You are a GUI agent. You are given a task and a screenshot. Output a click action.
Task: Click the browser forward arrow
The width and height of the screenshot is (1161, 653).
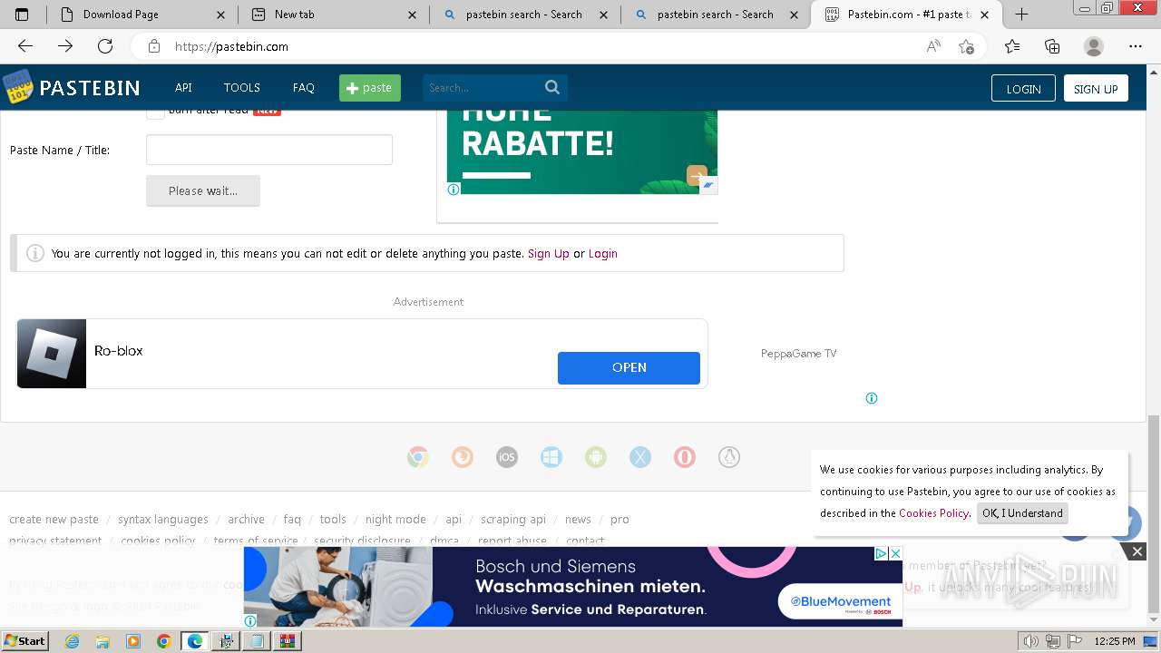coord(65,46)
